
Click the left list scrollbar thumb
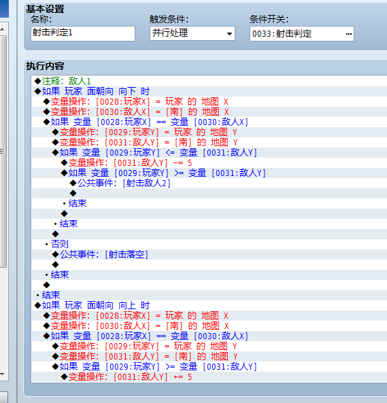3,152
